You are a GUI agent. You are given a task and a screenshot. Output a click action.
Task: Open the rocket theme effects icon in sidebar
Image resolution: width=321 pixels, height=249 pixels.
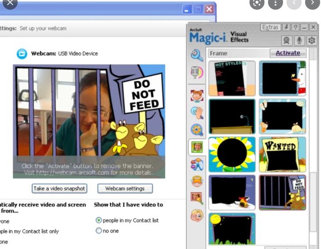197,164
